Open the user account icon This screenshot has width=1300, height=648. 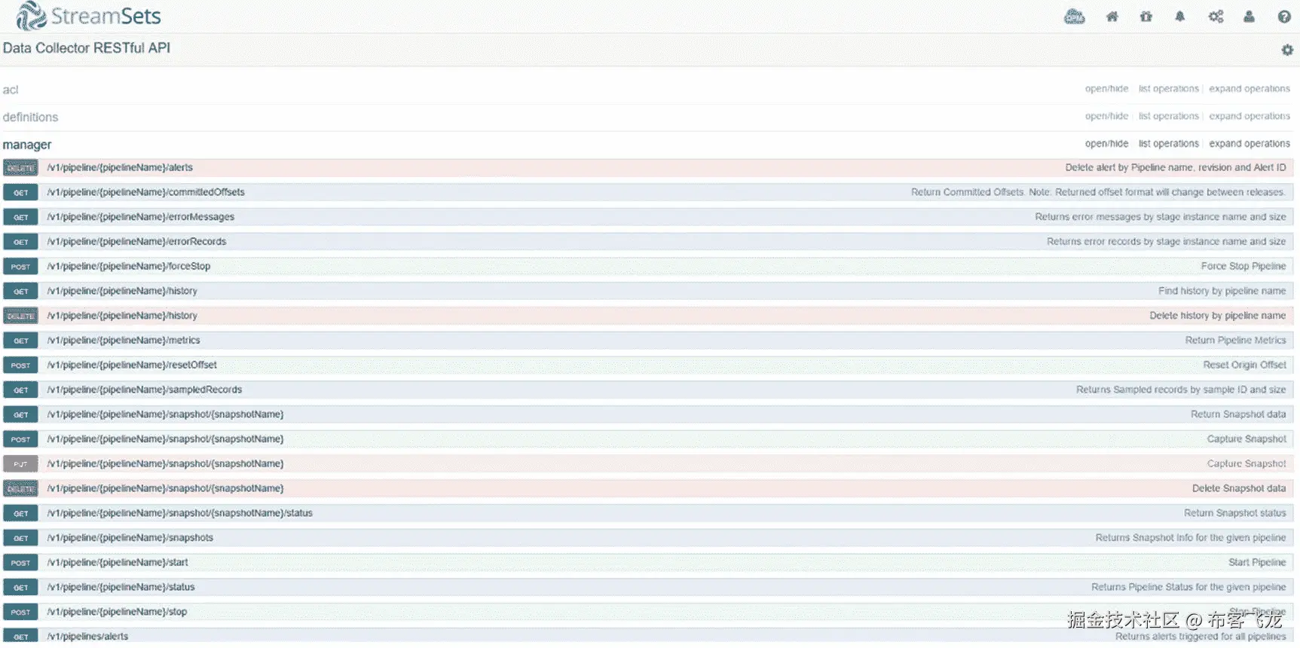[x=1249, y=17]
